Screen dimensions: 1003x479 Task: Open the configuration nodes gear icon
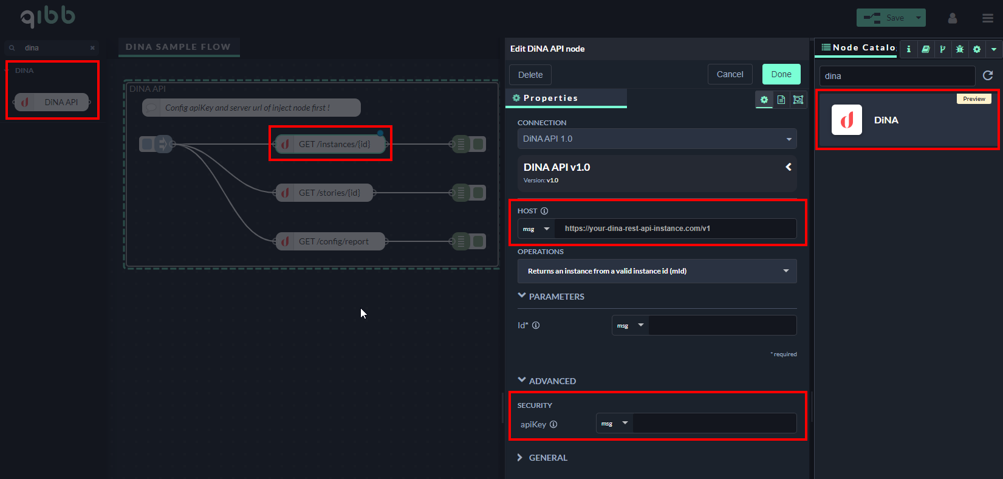[977, 49]
